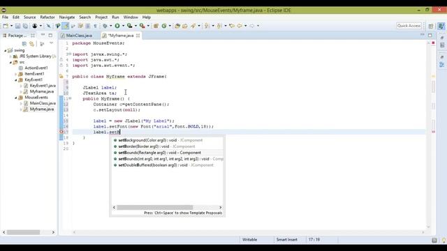447x251 pixels.
Task: Click the Open Type toolbar icon
Action: [177, 26]
